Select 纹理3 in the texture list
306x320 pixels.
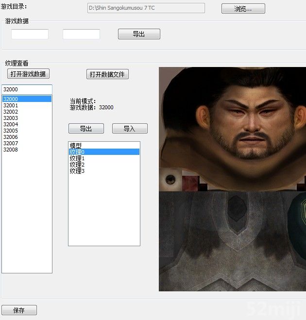coord(77,171)
